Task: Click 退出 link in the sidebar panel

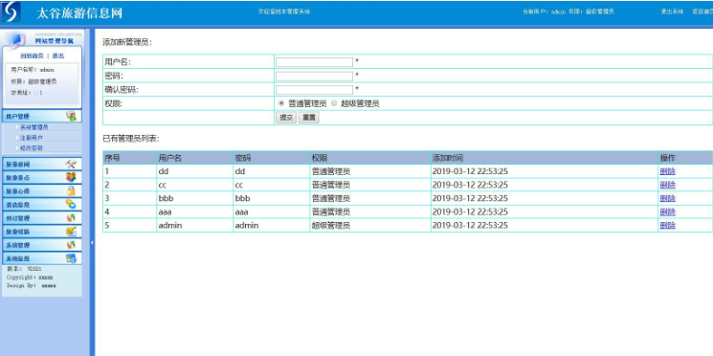Action: pos(57,56)
